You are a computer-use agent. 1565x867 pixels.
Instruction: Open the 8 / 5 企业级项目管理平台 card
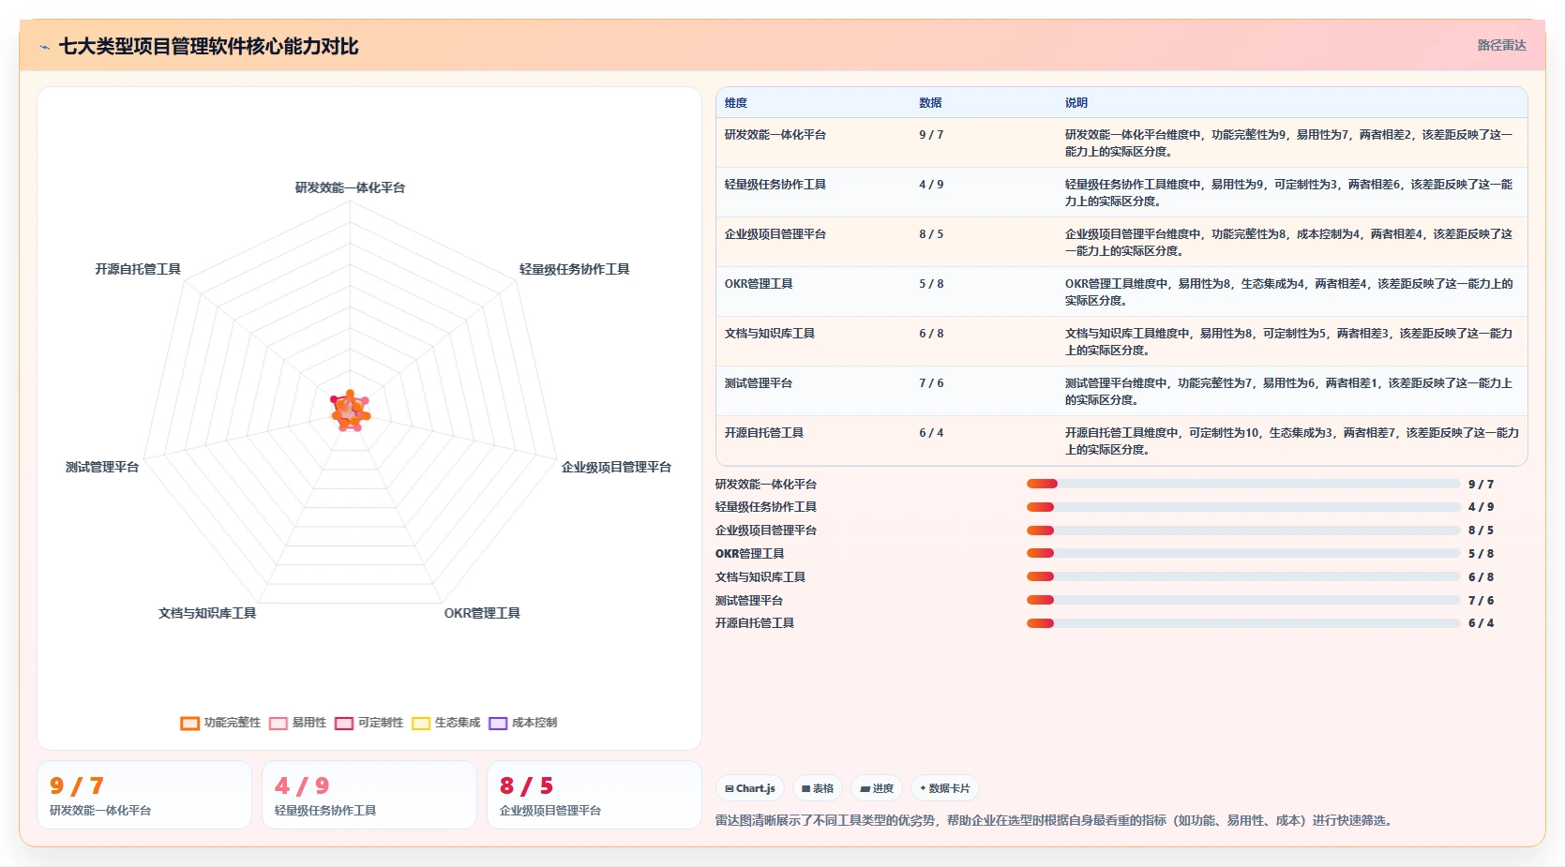(x=594, y=795)
